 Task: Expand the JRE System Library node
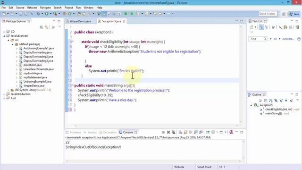[8, 90]
